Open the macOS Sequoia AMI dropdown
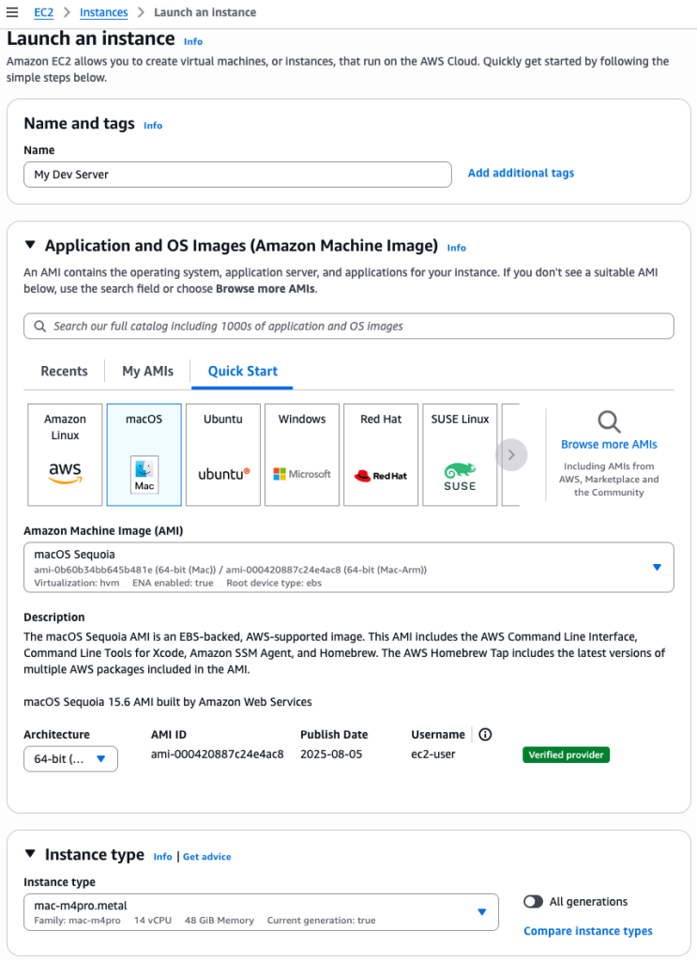The image size is (697, 961). tap(657, 567)
